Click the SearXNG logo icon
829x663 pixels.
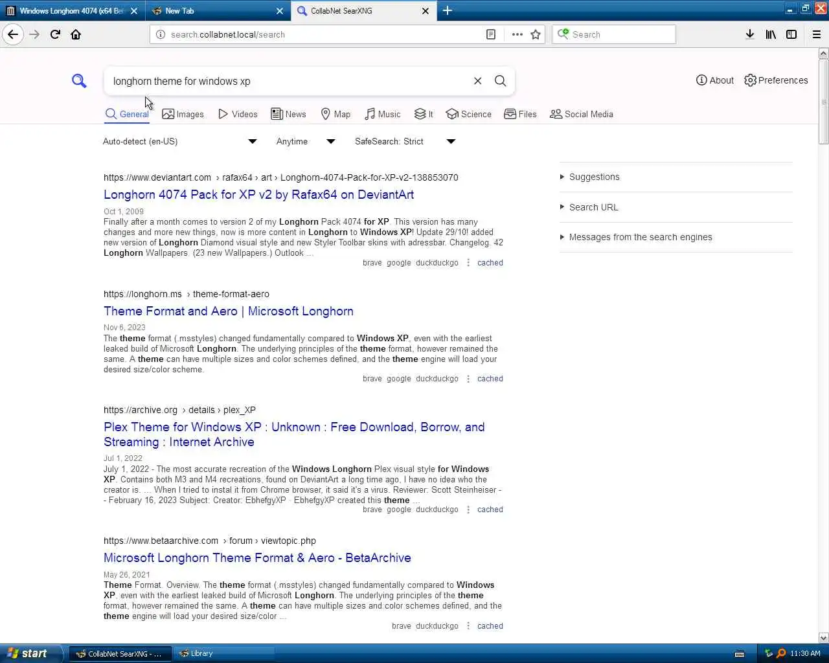click(79, 81)
